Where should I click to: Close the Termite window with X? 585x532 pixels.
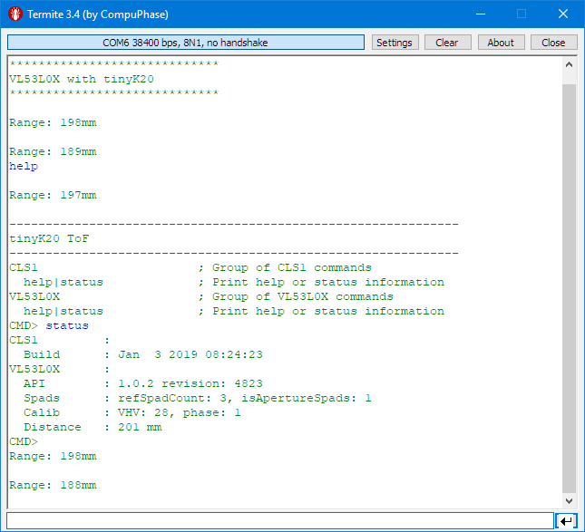point(562,15)
